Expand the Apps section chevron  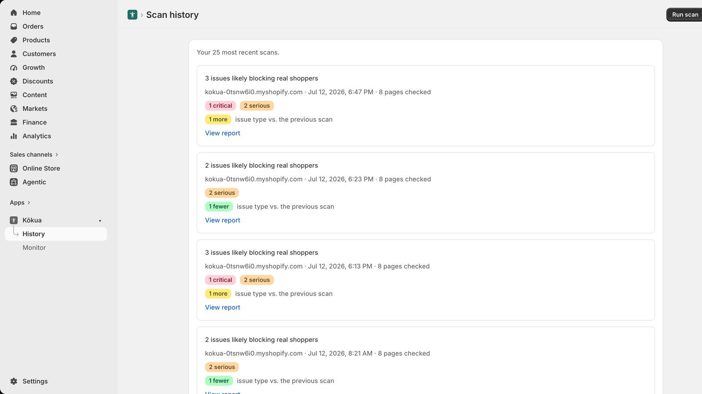pos(29,203)
